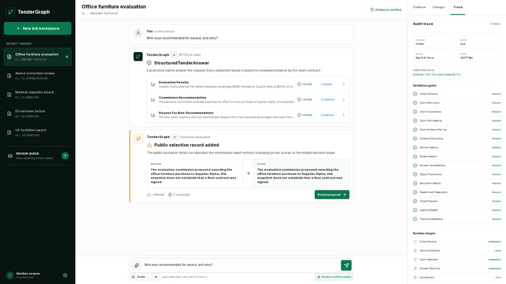Open the Review queue inbox icon
506x284 pixels.
tap(10, 155)
